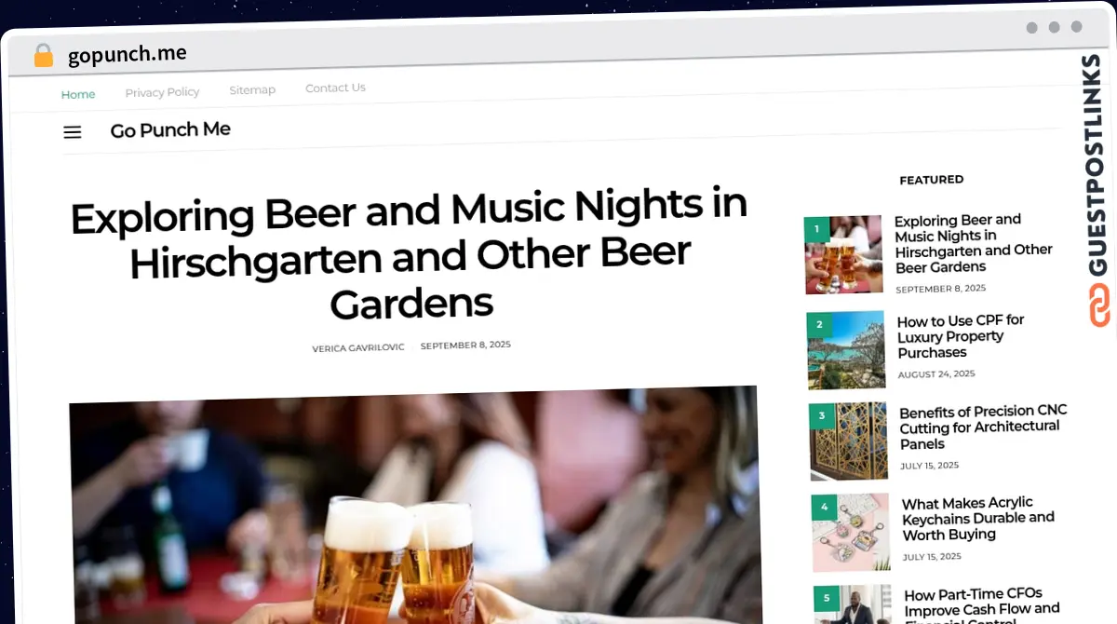This screenshot has width=1117, height=624.
Task: Open featured thumbnail number 1 beer photo
Action: tap(843, 254)
